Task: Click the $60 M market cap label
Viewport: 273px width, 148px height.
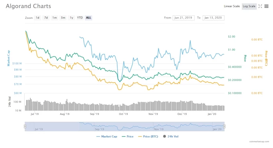Action: pyautogui.click(x=18, y=93)
